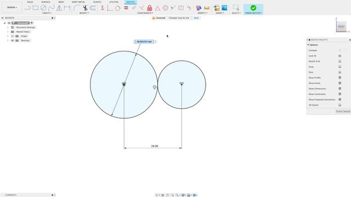Apply the Parallel constraint
351x197 pixels.
[134, 8]
